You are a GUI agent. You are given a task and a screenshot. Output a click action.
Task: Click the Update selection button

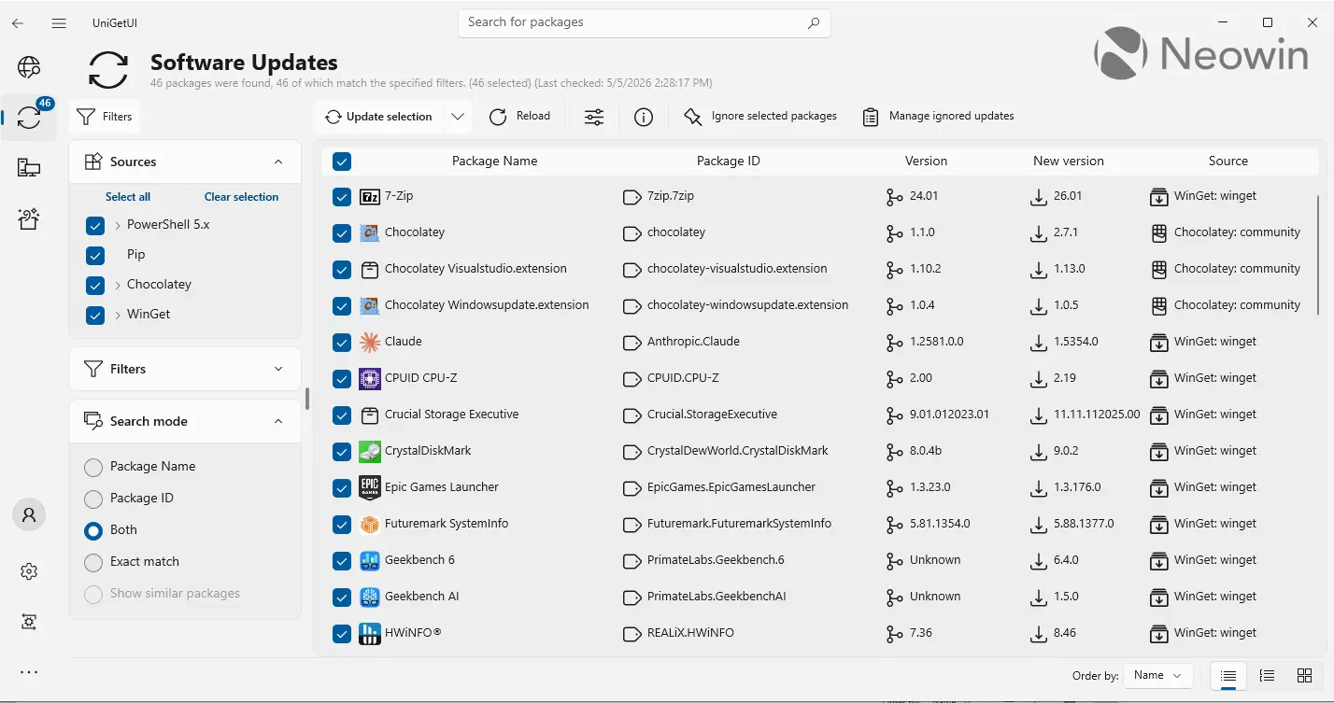coord(378,117)
